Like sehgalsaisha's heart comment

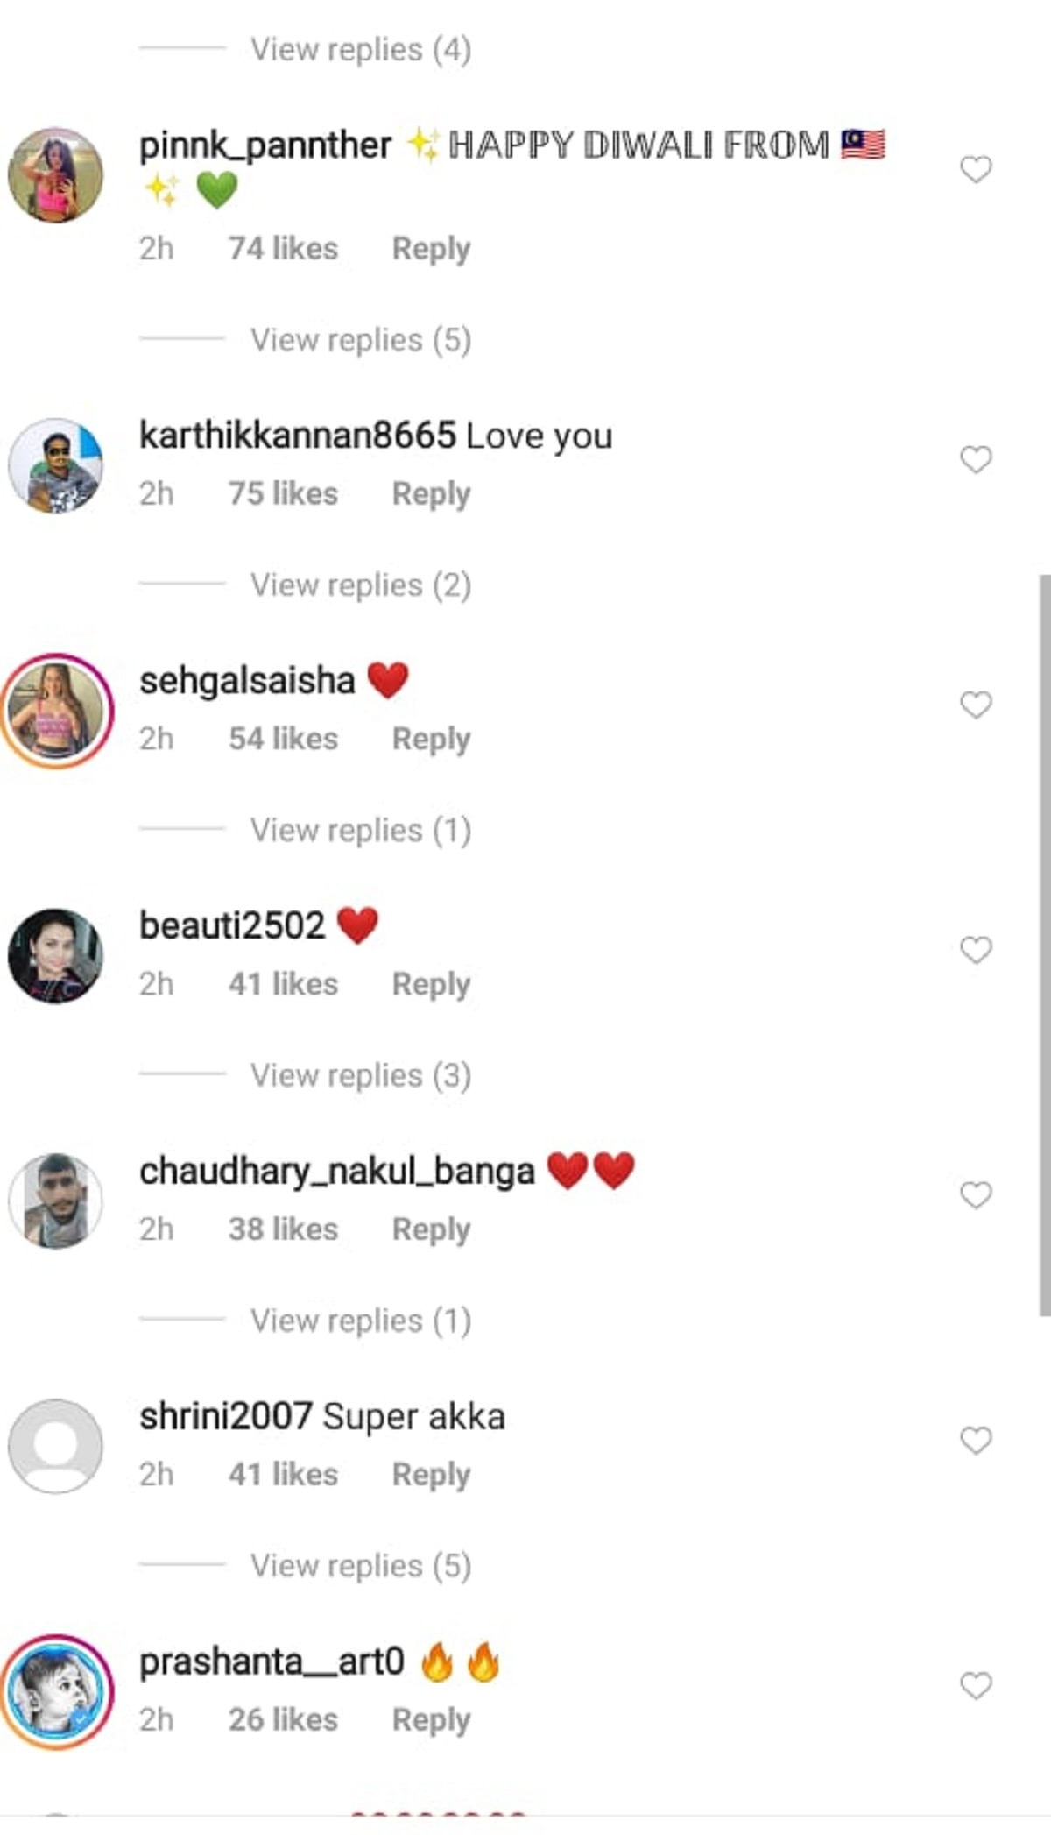[x=976, y=705]
